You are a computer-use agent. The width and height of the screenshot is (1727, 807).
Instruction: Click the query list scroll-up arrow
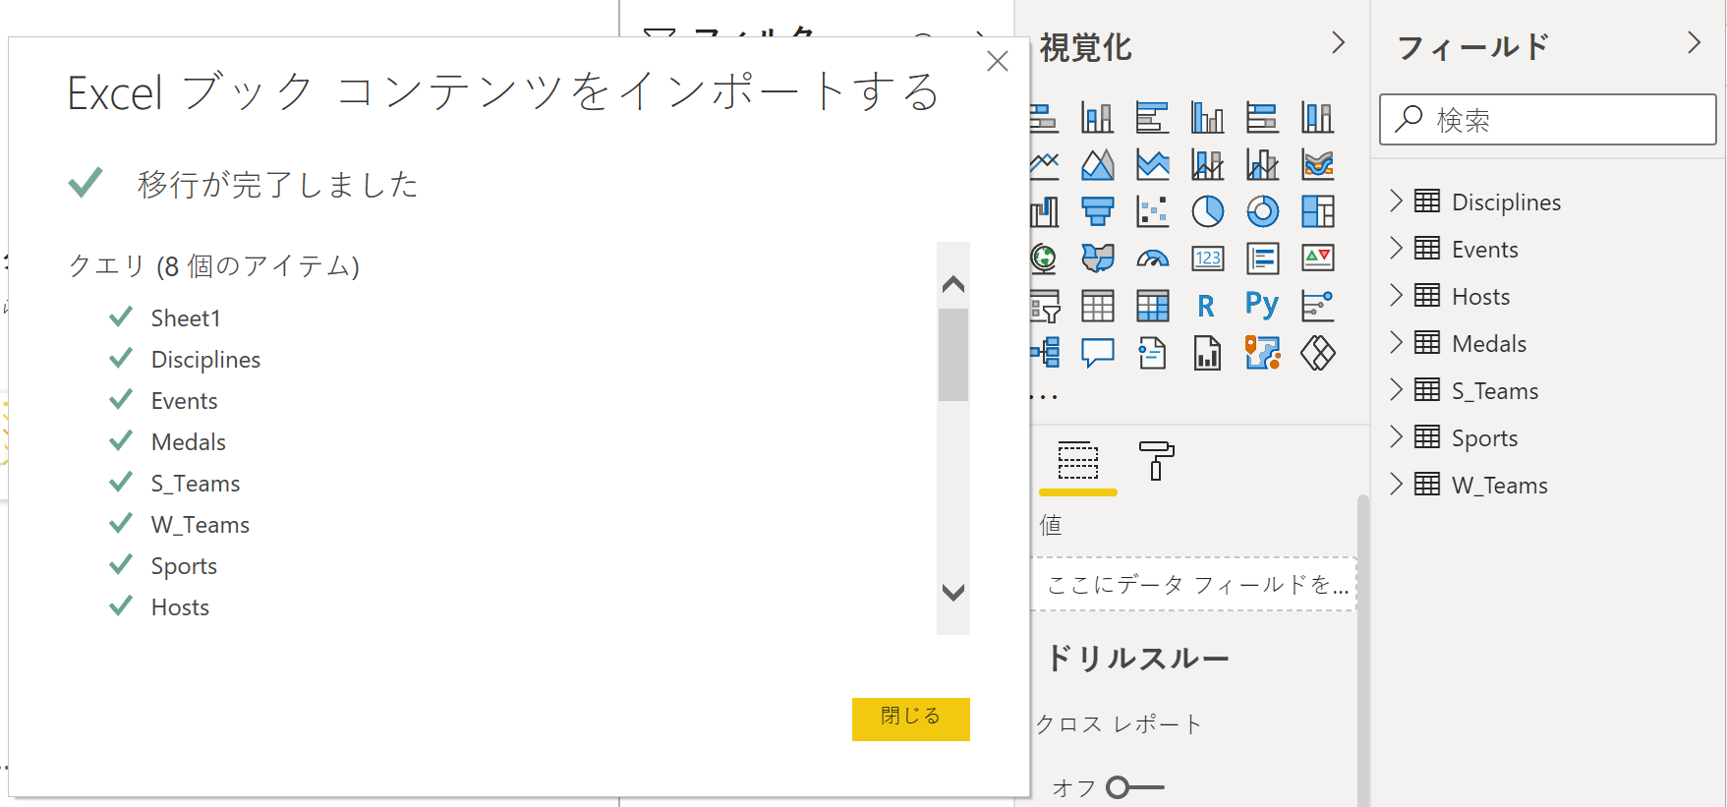pos(953,284)
